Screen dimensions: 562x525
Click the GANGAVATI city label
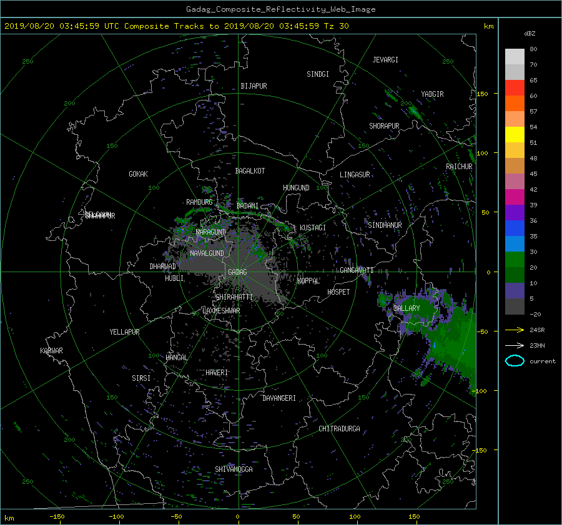(357, 270)
